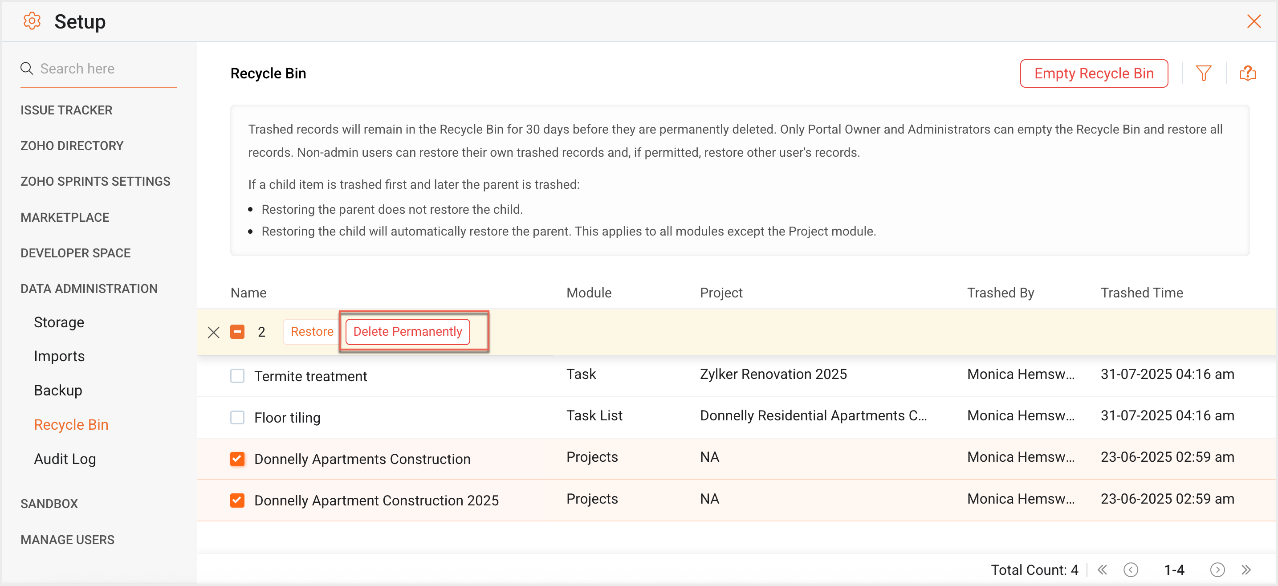Open the Storage menu item
The height and width of the screenshot is (586, 1278).
(58, 322)
